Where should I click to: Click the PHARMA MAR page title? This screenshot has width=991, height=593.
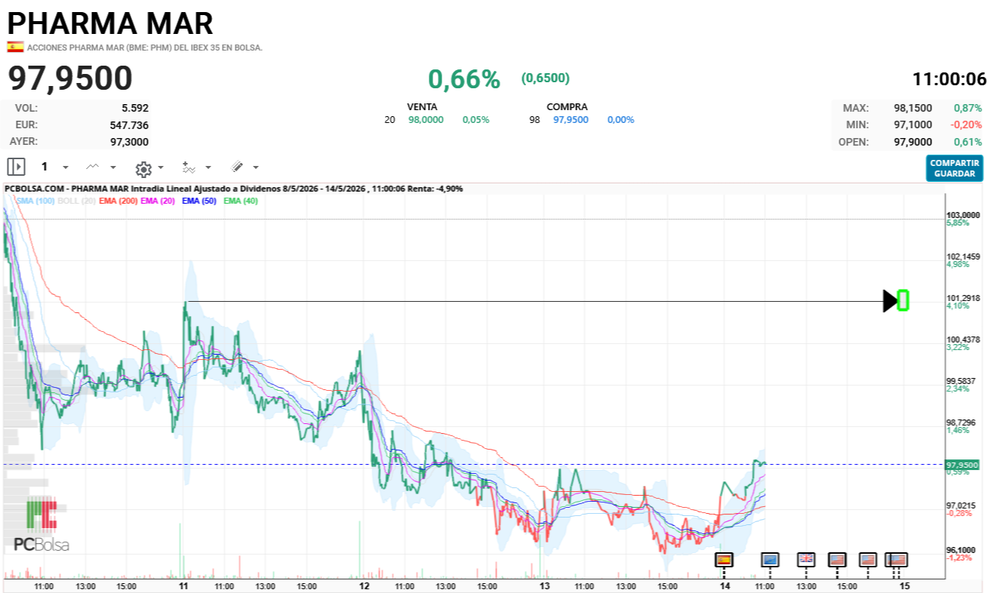pos(111,23)
